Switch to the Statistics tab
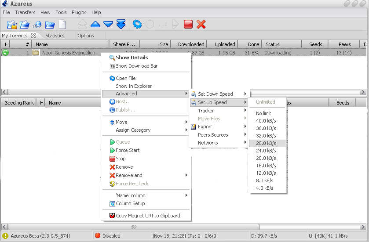Viewport: 369px width, 242px height. tap(55, 36)
